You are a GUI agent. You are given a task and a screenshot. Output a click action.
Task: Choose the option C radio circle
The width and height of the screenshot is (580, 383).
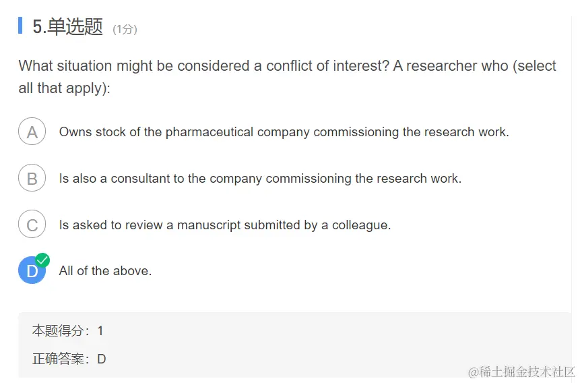(32, 225)
